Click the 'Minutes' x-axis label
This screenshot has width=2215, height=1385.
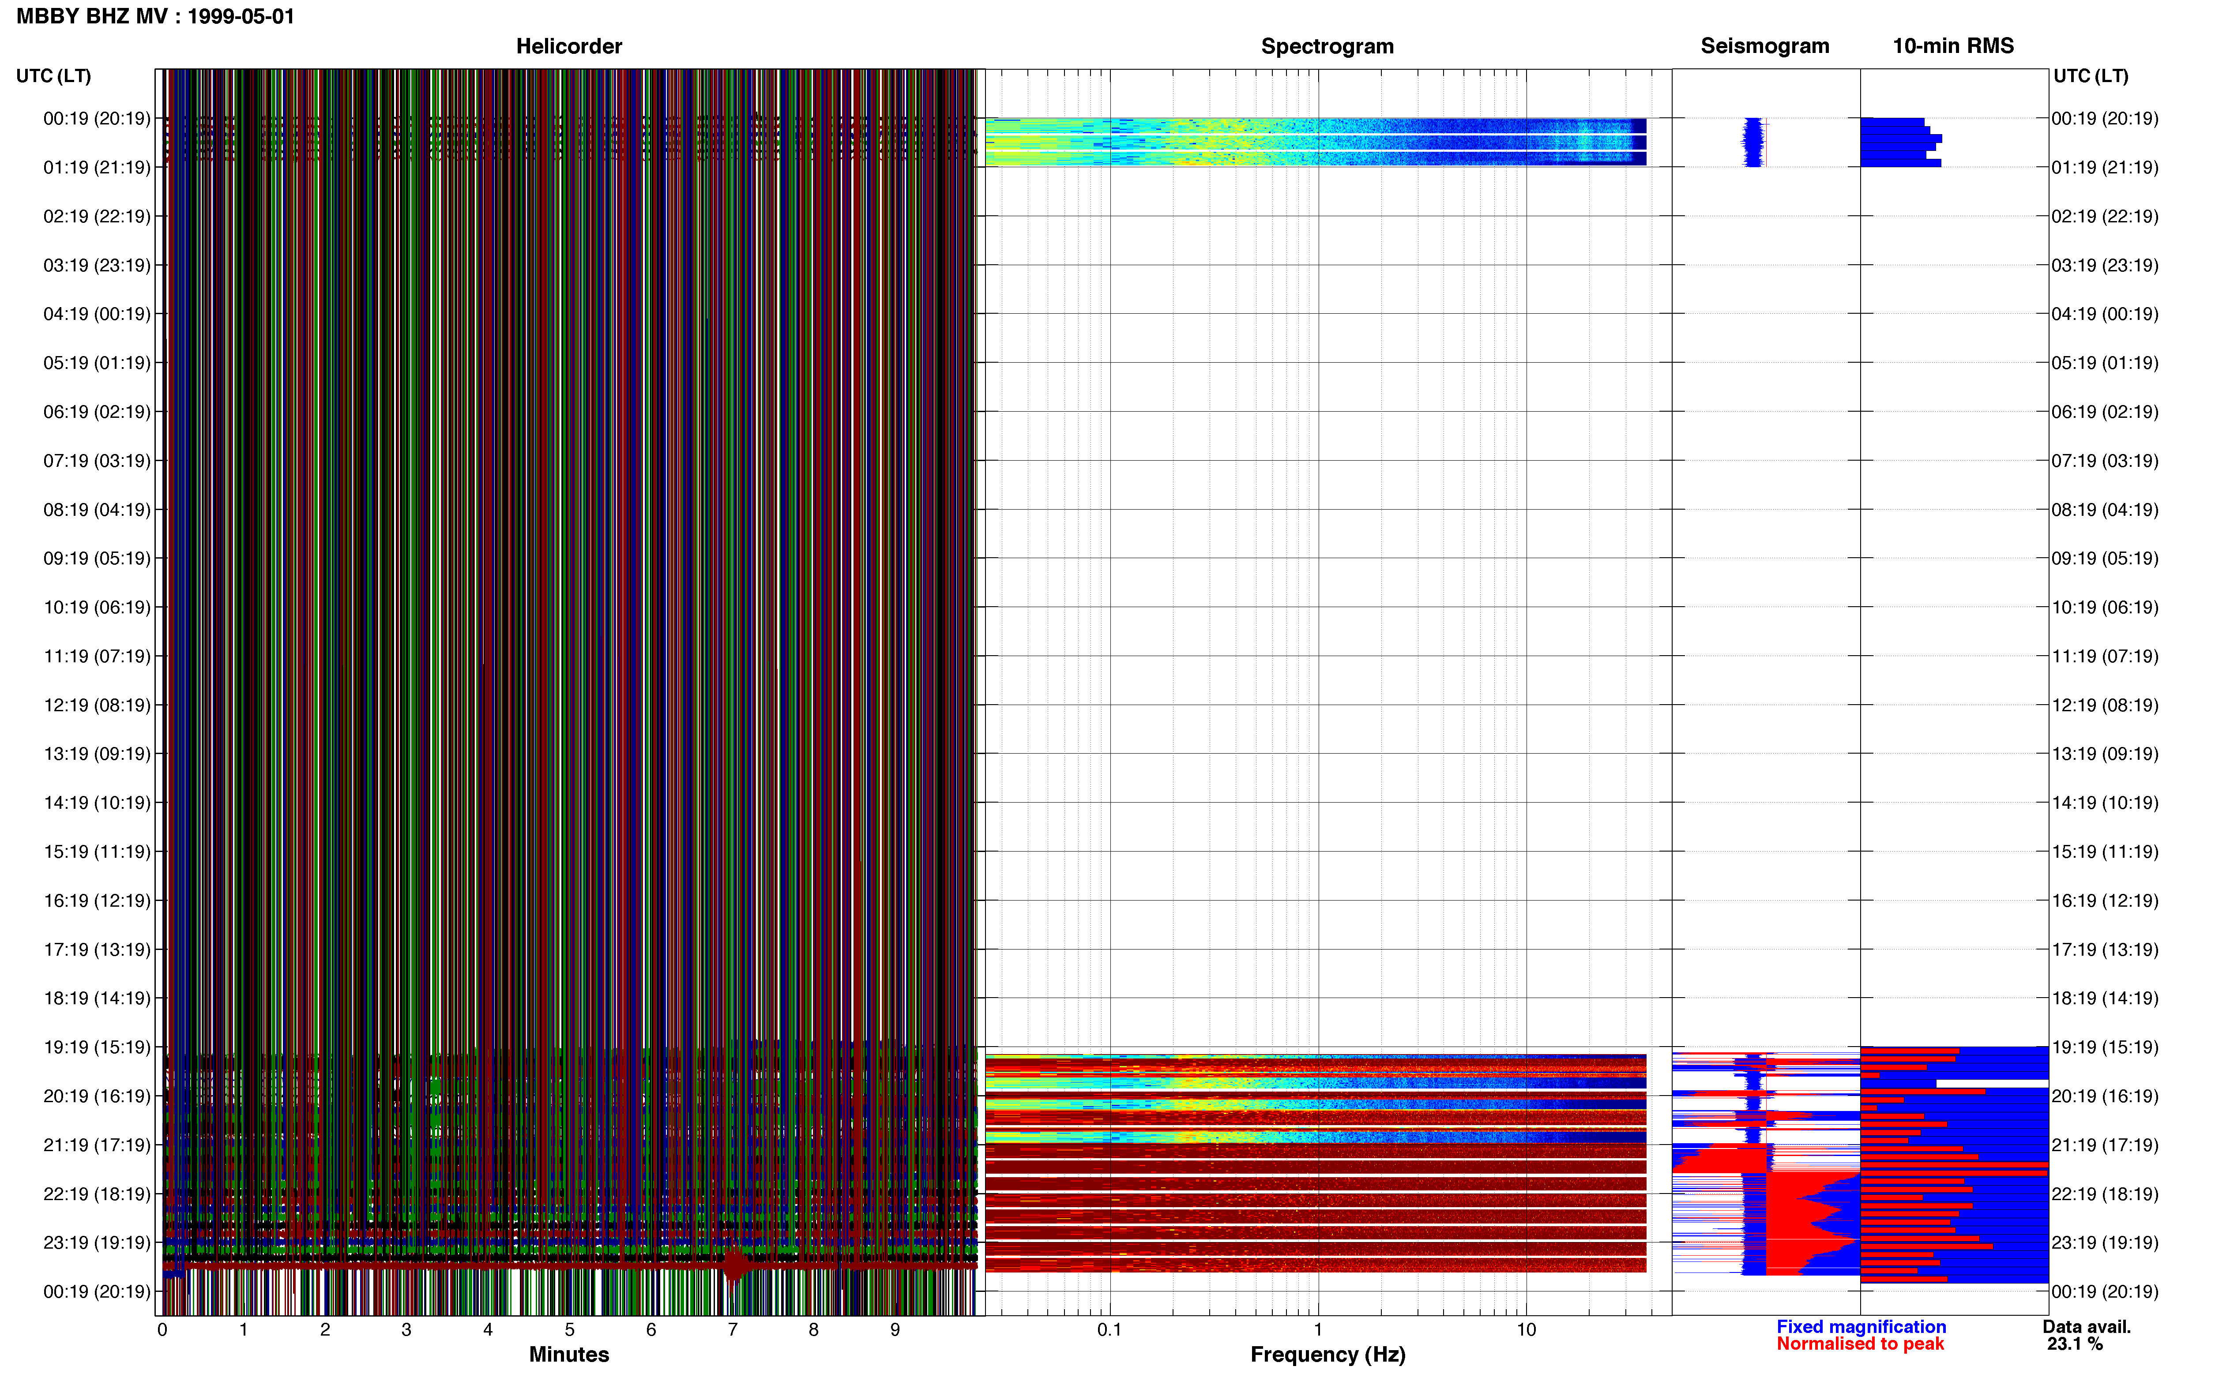tap(569, 1354)
